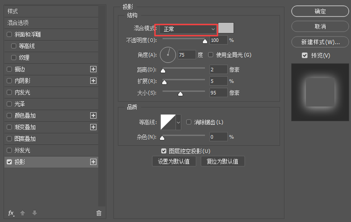This screenshot has height=222, width=351.
Task: Enable the 内阴影 checkbox
Action: (9, 81)
